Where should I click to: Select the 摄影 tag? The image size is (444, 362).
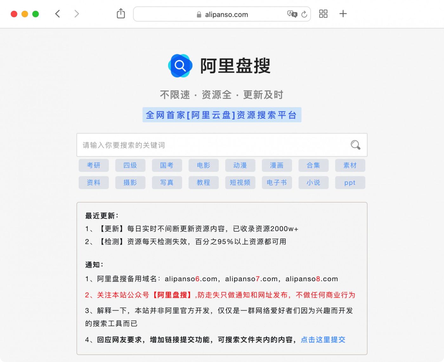(130, 183)
